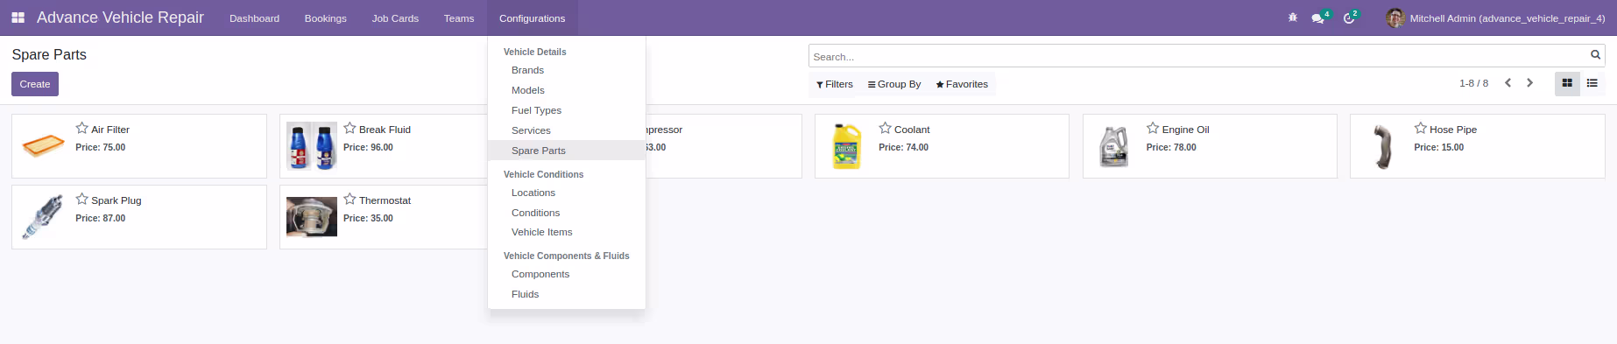Click Advance Vehicle Repair app title
The width and height of the screenshot is (1617, 344).
120,18
